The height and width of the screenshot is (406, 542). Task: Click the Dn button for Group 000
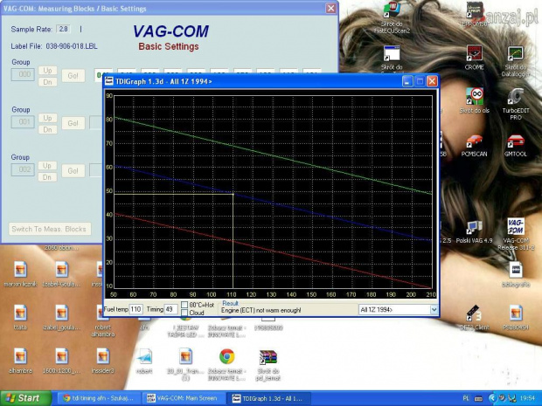click(x=47, y=82)
